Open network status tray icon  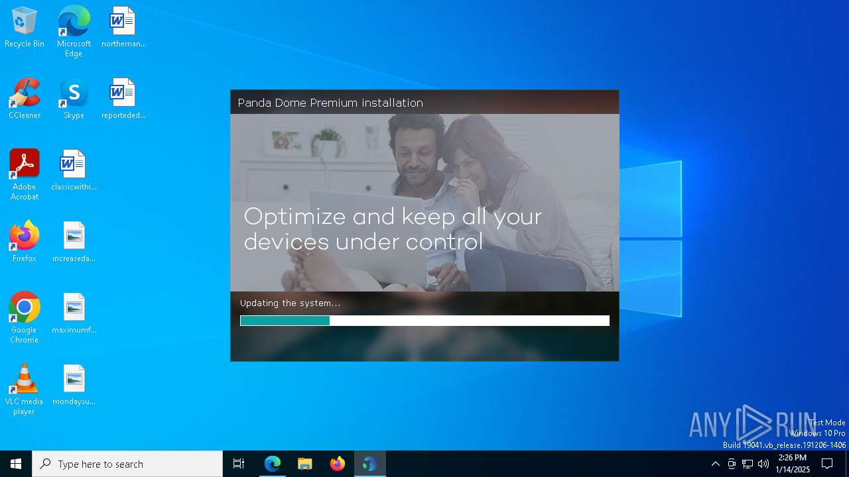[x=748, y=464]
